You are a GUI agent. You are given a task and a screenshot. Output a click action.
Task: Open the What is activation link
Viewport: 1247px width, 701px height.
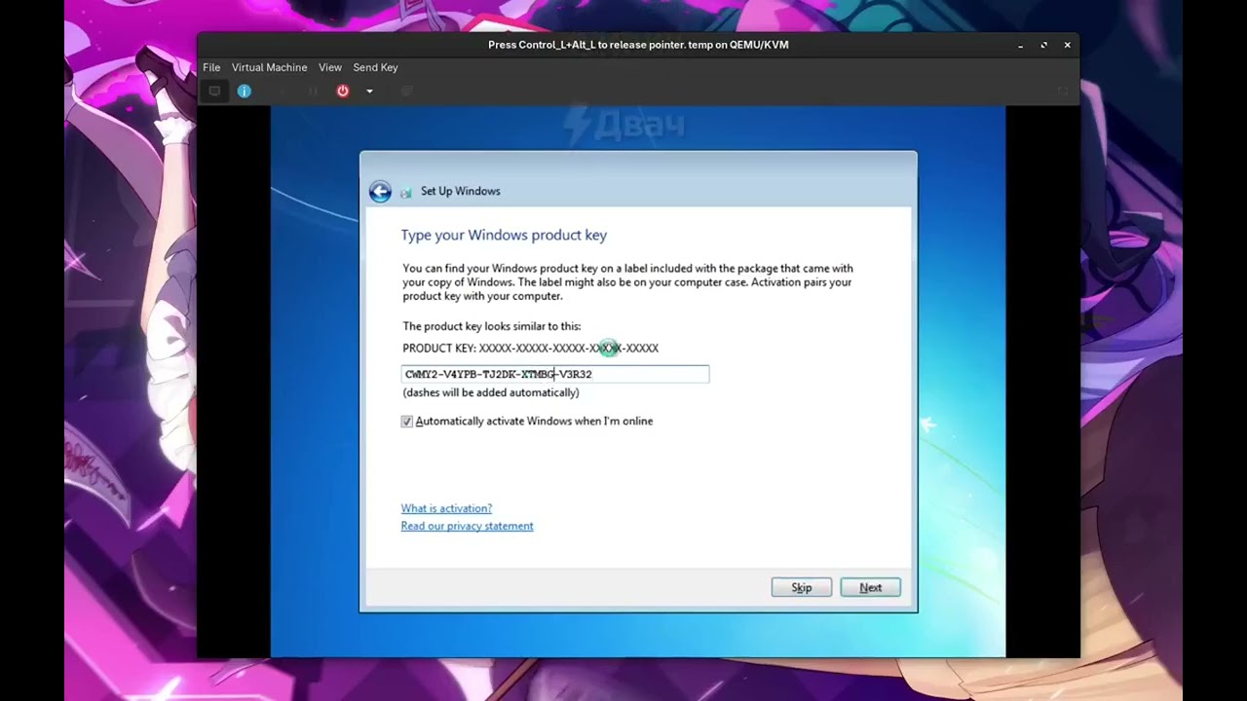[x=446, y=508]
